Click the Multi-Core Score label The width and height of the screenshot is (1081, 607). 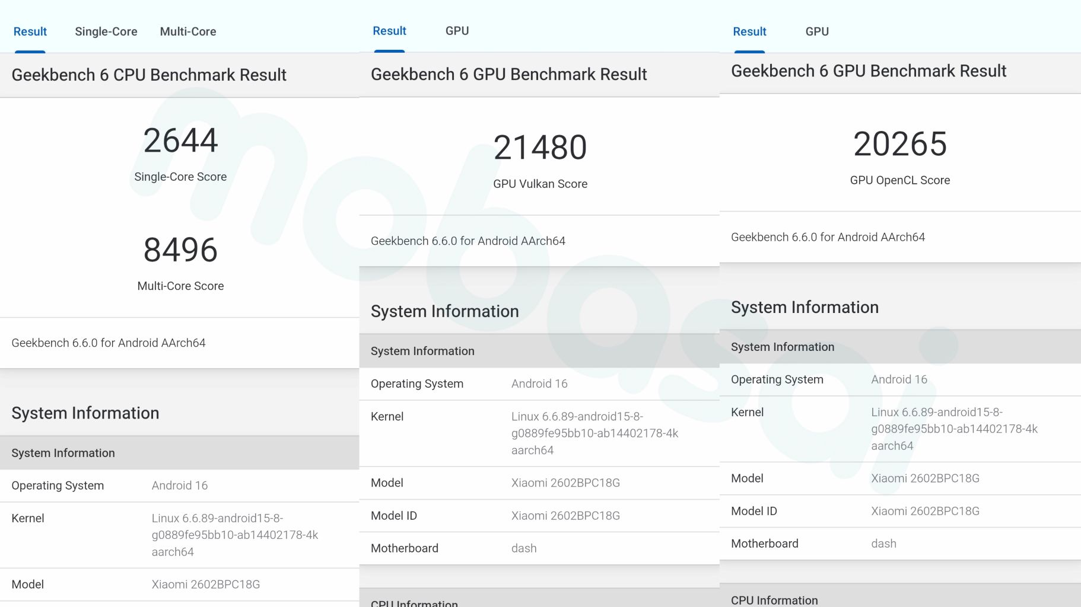(x=180, y=286)
